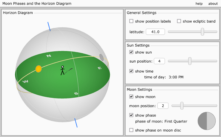
Task: Click the latitude slider handle
Action: (202, 32)
